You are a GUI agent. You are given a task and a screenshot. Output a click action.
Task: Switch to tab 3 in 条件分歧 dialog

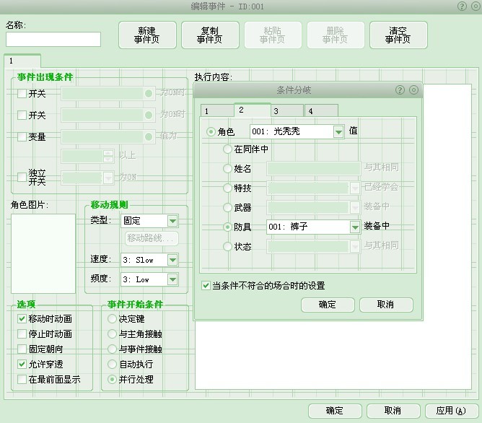coord(287,111)
